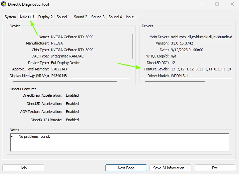The image size is (239, 174).
Task: Open the Display 2 tab
Action: (x=45, y=17)
